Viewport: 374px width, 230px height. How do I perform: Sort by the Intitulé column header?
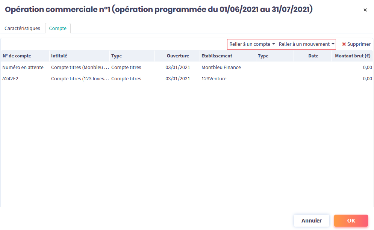click(x=59, y=56)
